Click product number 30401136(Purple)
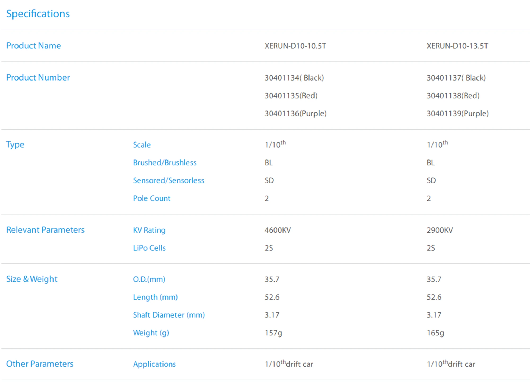 [295, 113]
